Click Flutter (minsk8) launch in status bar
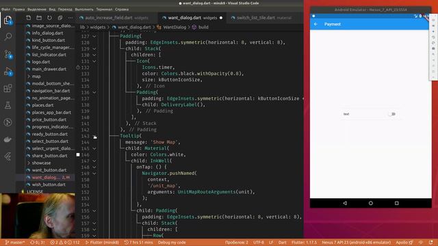The width and height of the screenshot is (438, 246). point(102,243)
